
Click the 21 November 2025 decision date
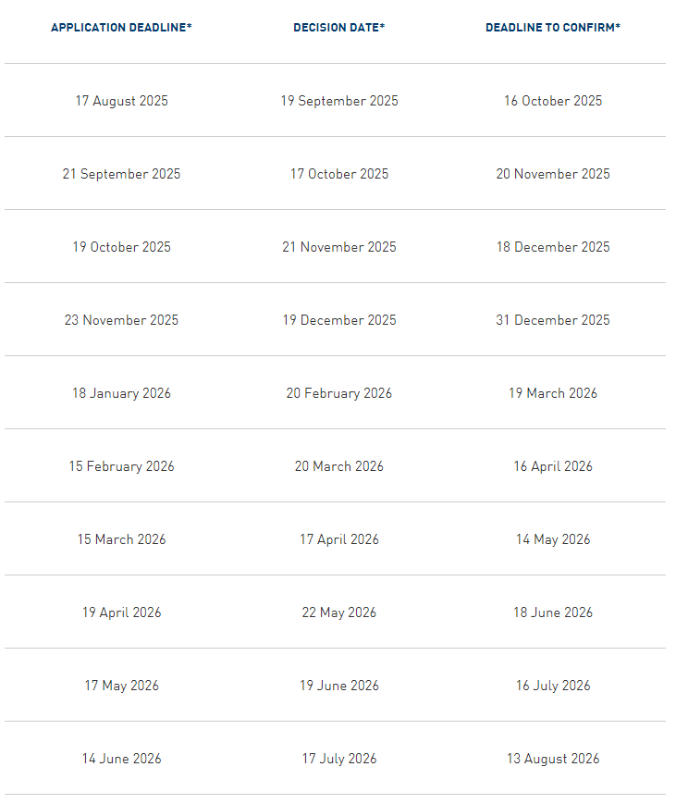pos(338,247)
